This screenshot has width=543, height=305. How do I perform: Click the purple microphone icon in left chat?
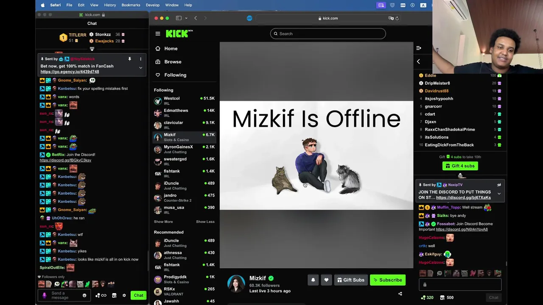(x=45, y=295)
